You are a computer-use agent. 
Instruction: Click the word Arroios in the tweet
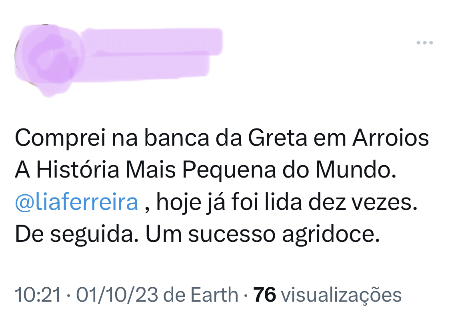pyautogui.click(x=390, y=139)
